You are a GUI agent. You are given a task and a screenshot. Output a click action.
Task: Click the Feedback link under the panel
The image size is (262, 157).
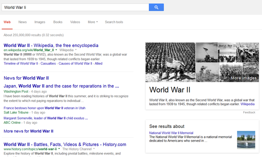click(249, 113)
